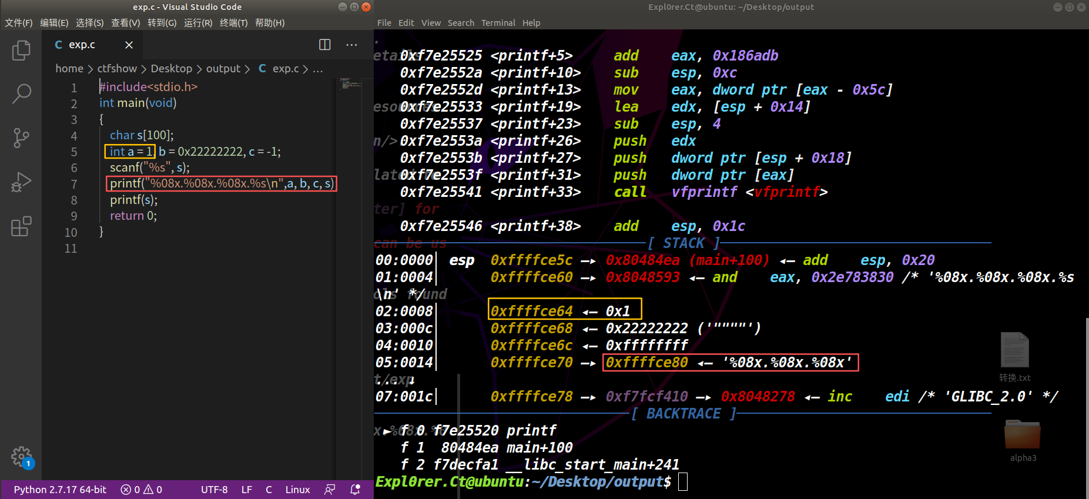
Task: Open the Terminal menu in terminal window
Action: click(x=498, y=23)
